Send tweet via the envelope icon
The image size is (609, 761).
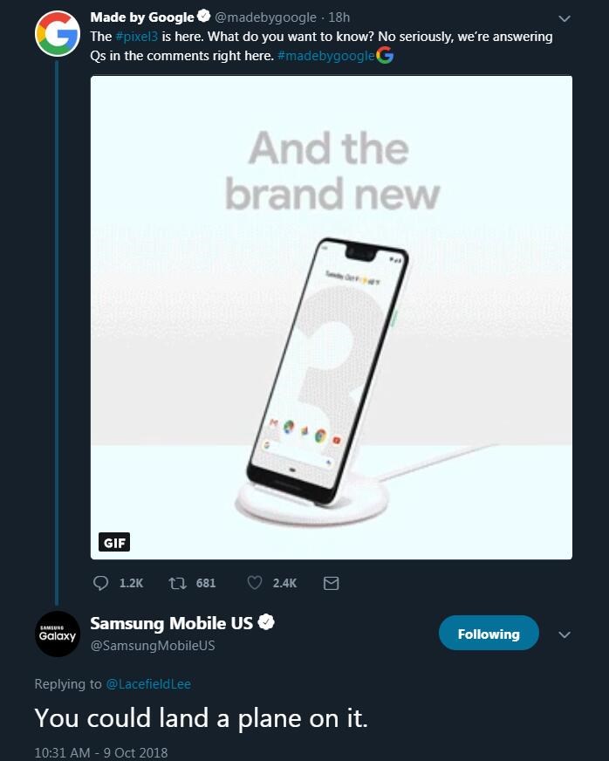tap(331, 583)
